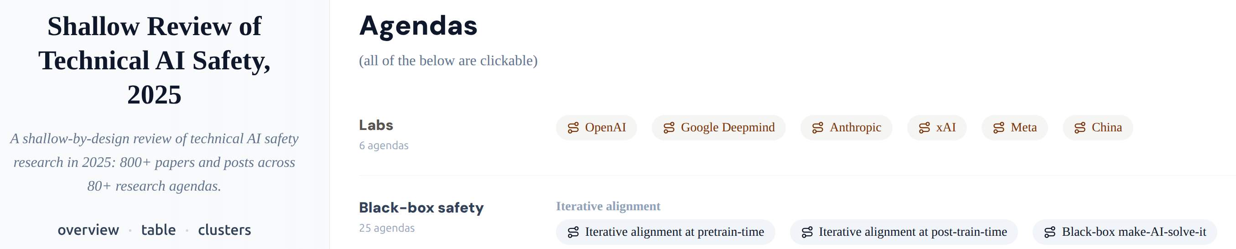This screenshot has height=249, width=1236.
Task: Click the agenda icon beside China
Action: [x=1080, y=128]
